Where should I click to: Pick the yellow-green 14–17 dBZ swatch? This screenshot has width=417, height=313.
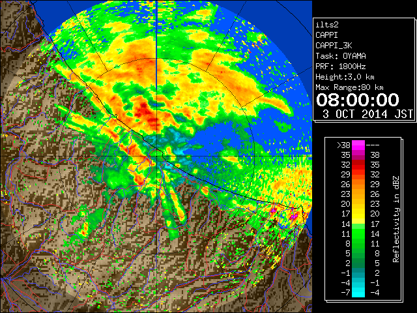tap(358, 224)
